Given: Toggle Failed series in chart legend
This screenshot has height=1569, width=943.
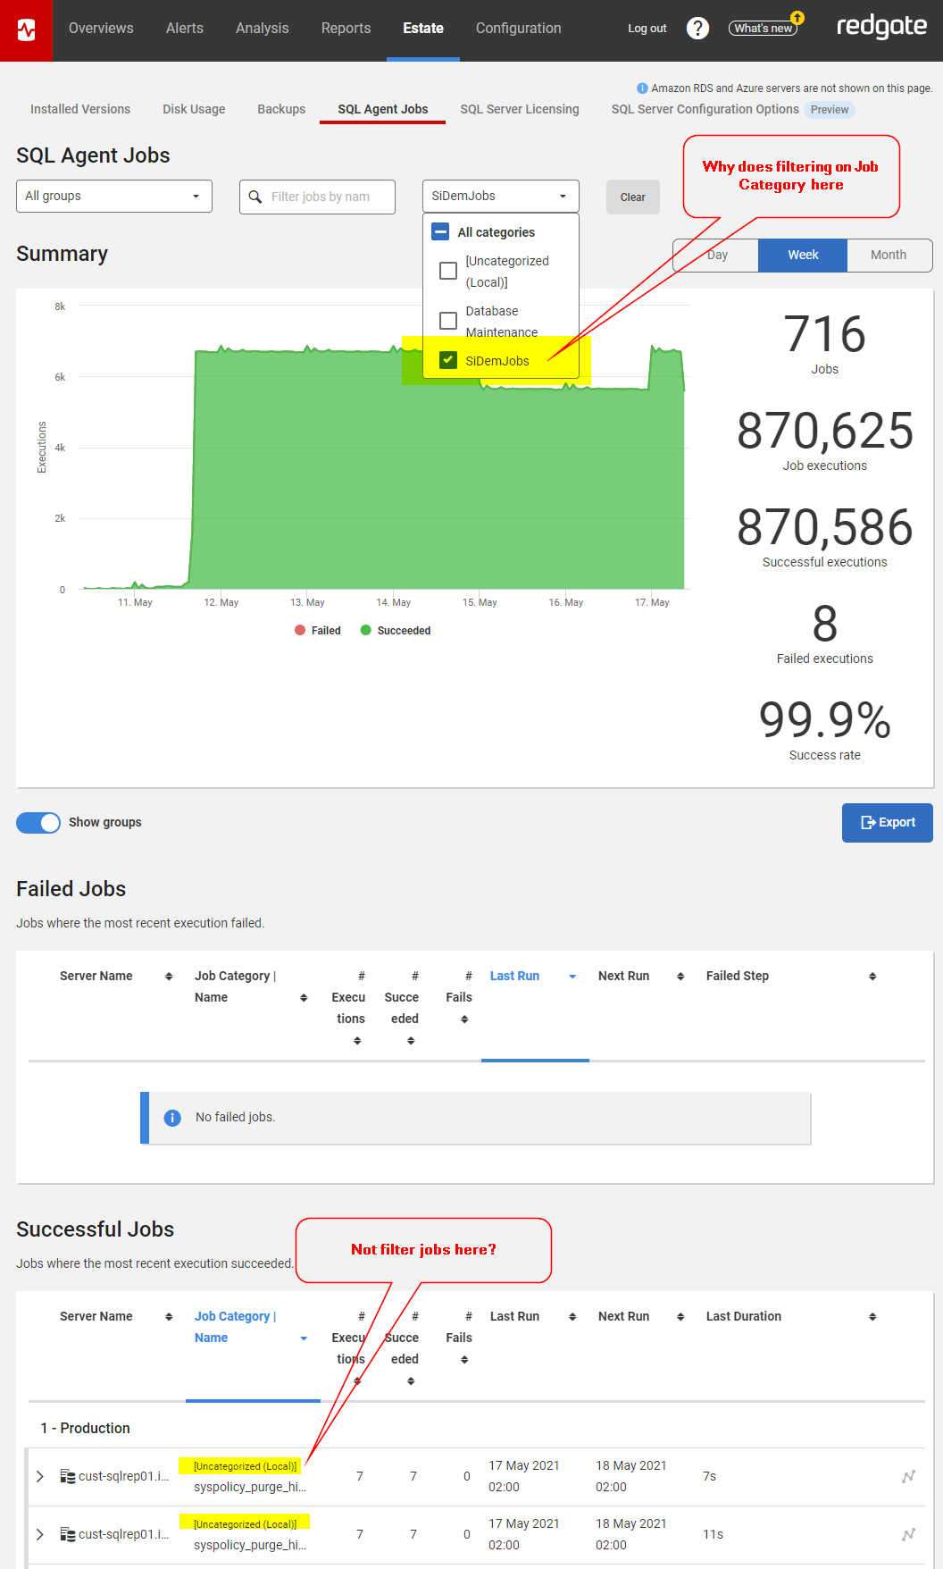Looking at the screenshot, I should click(x=318, y=631).
